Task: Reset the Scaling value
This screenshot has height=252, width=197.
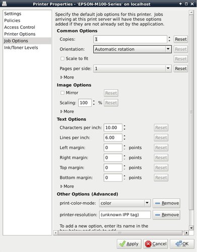Action: (x=111, y=103)
